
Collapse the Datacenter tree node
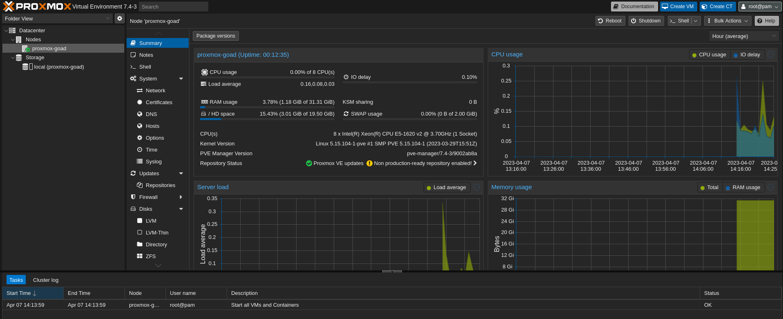pos(6,31)
